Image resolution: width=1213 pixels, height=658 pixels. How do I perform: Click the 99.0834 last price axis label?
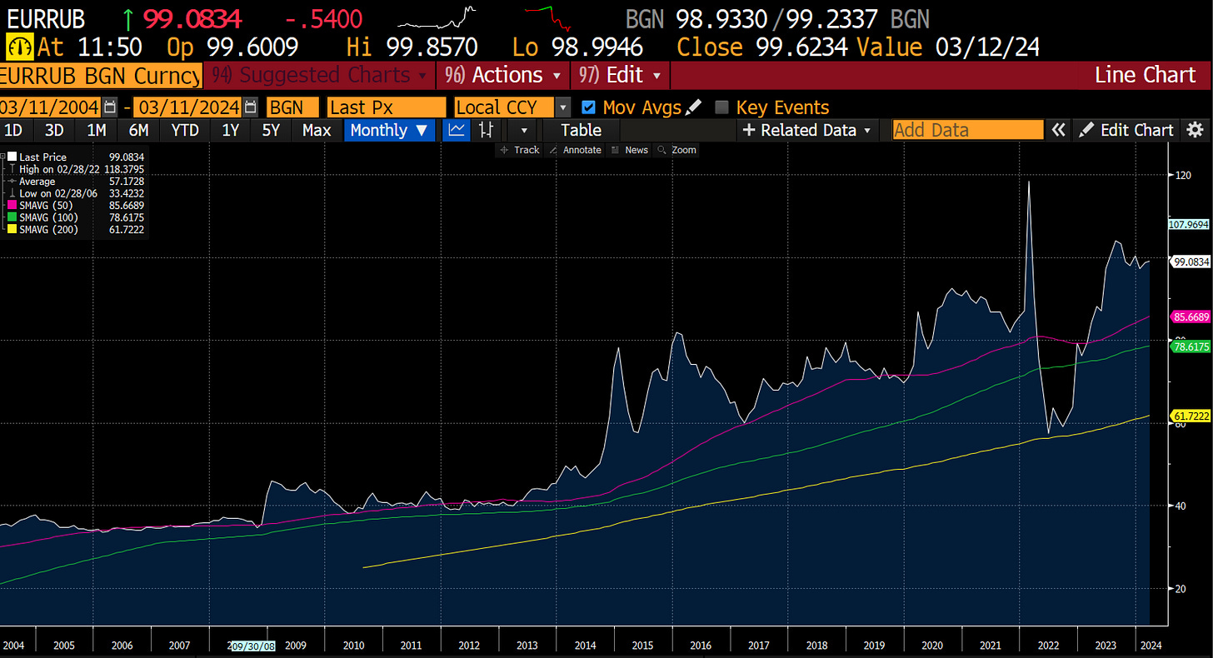coord(1190,262)
